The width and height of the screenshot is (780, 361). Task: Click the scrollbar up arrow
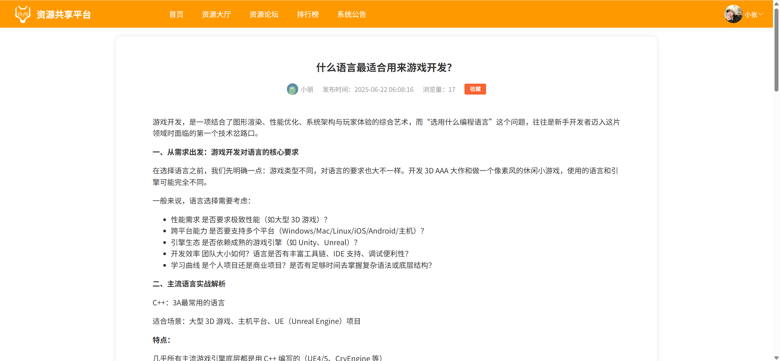[x=776, y=4]
